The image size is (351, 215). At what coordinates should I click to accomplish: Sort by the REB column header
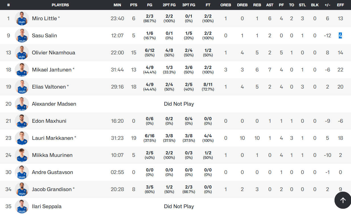click(257, 5)
